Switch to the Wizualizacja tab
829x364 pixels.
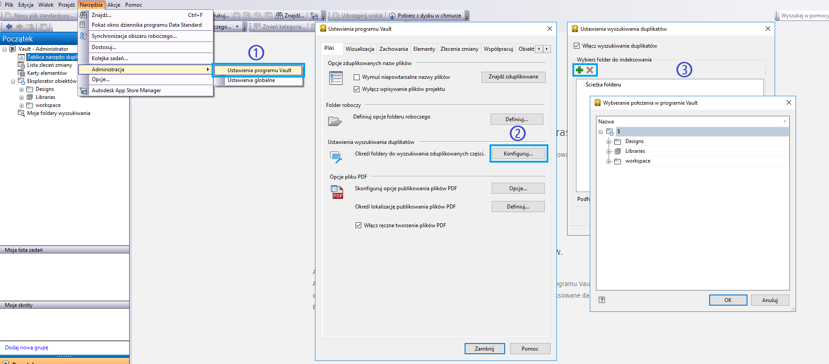360,49
